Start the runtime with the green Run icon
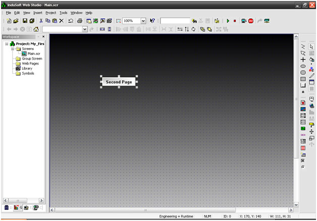The height and width of the screenshot is (221, 317). tap(228, 21)
